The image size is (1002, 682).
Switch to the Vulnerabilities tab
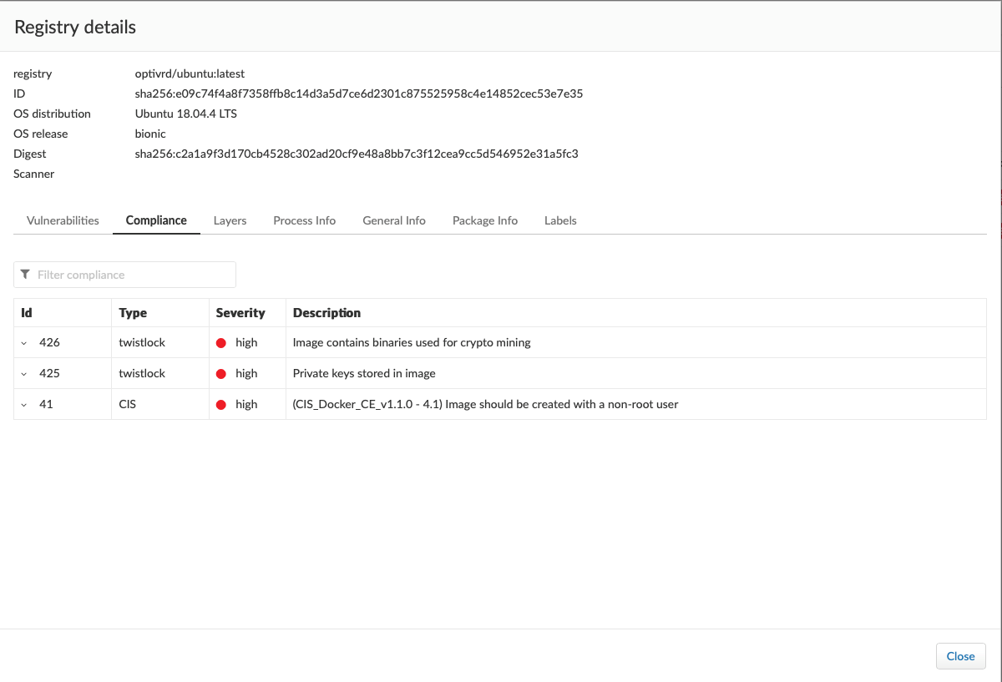pos(63,220)
